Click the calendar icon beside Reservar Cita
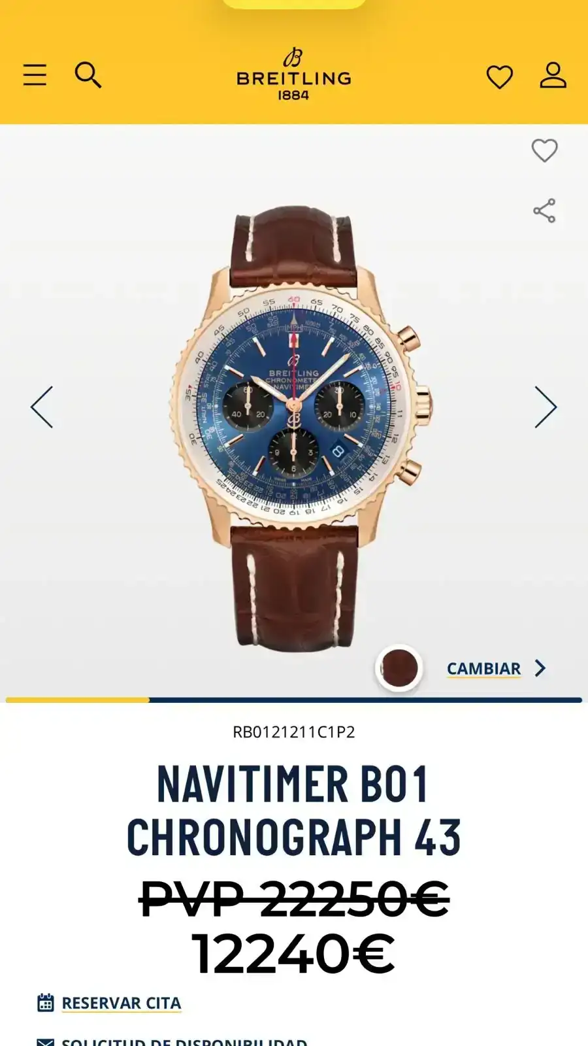588x1046 pixels. (x=45, y=1002)
